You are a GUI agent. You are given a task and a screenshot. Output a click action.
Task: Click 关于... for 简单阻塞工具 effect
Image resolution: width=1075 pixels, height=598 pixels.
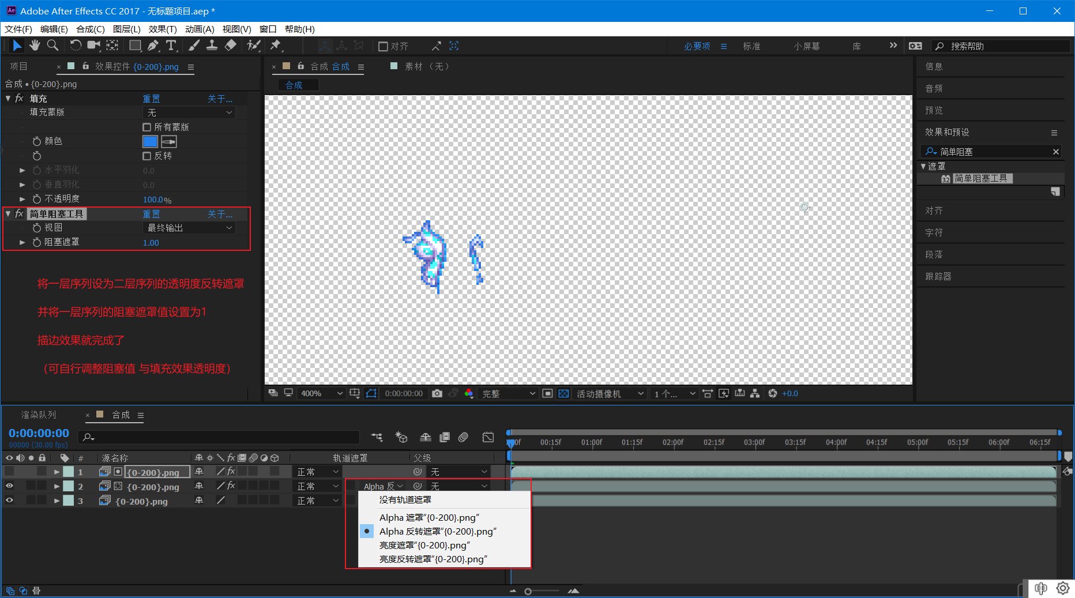[x=220, y=214]
